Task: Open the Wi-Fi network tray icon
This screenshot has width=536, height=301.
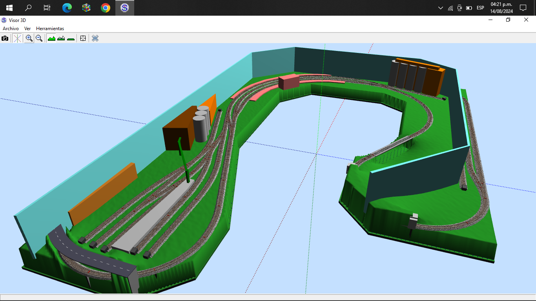Action: [x=450, y=8]
